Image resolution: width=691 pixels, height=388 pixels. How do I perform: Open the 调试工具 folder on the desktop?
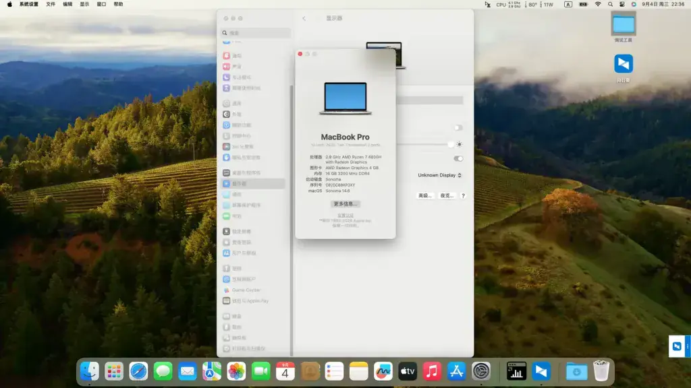623,27
